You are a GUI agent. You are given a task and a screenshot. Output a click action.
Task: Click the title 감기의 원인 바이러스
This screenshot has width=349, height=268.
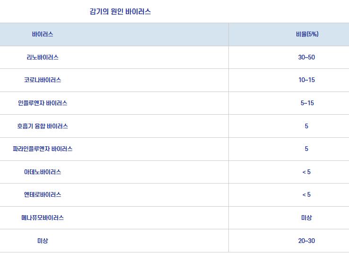120,12
